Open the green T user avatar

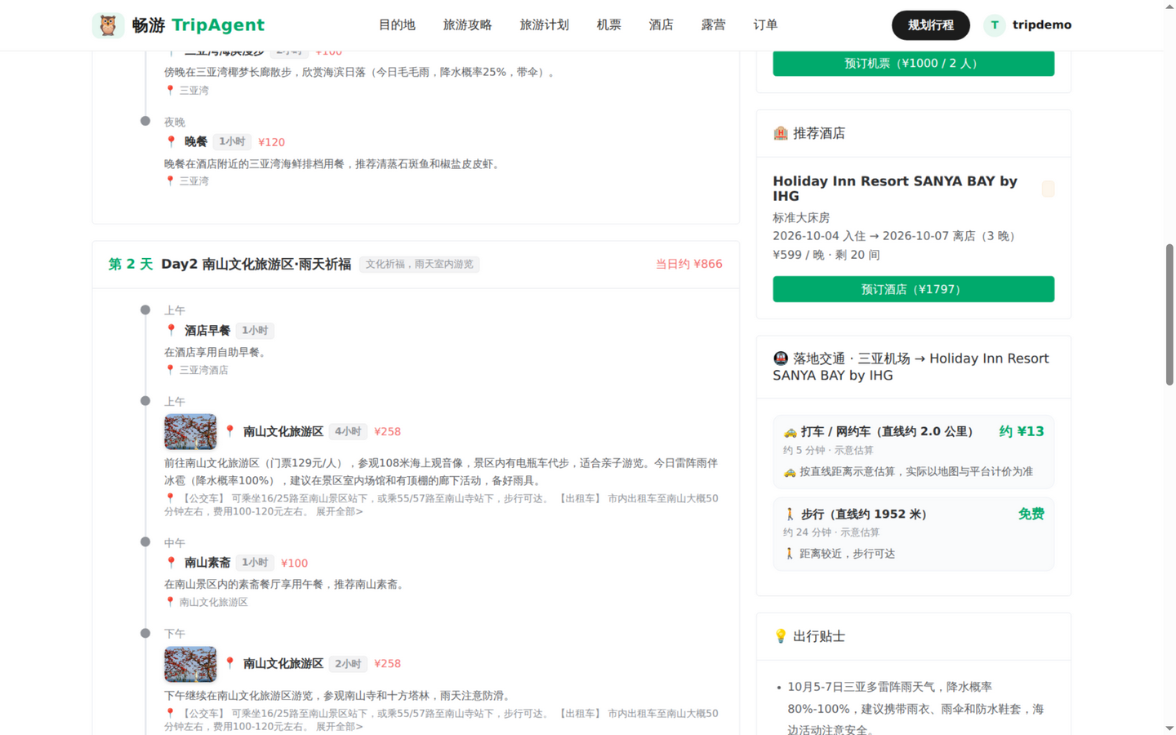point(994,25)
